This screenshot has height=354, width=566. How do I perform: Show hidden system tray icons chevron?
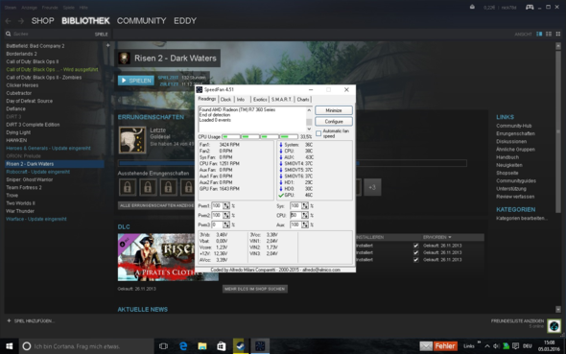[487, 346]
